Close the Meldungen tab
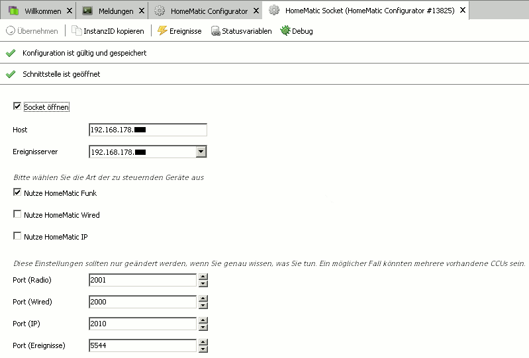Screen dimensions: 529x358 click(142, 11)
